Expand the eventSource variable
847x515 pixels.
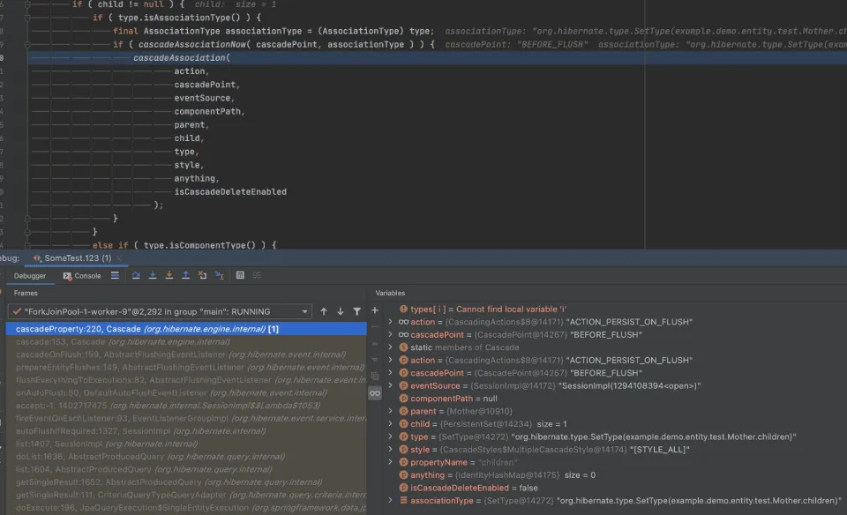click(391, 385)
